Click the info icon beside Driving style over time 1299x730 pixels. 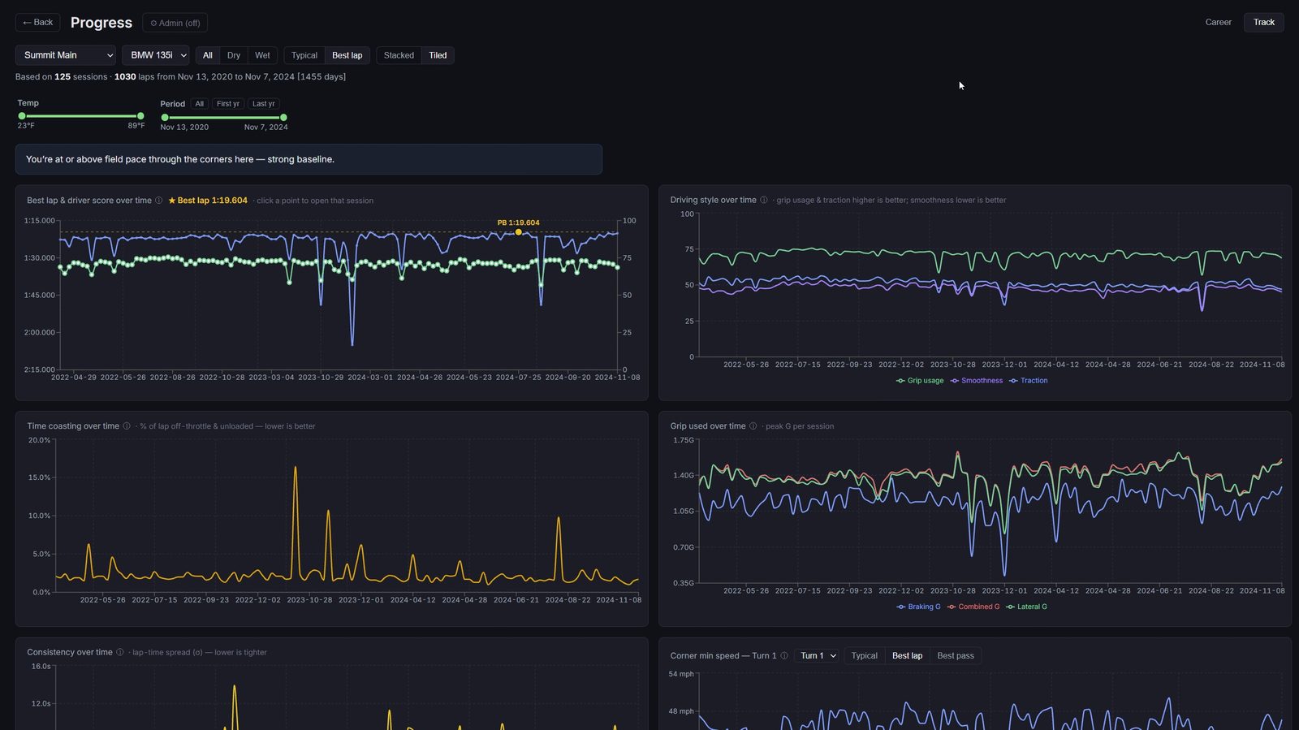pyautogui.click(x=764, y=200)
